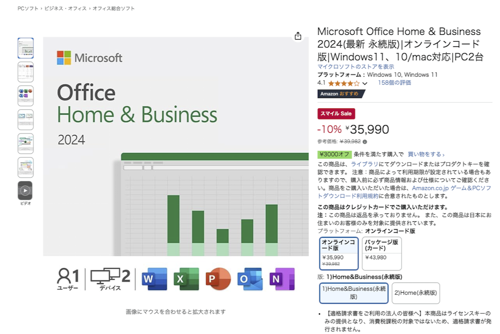This screenshot has height=334, width=500.
Task: Select パッケージ版(カード) platform option
Action: coord(382,253)
